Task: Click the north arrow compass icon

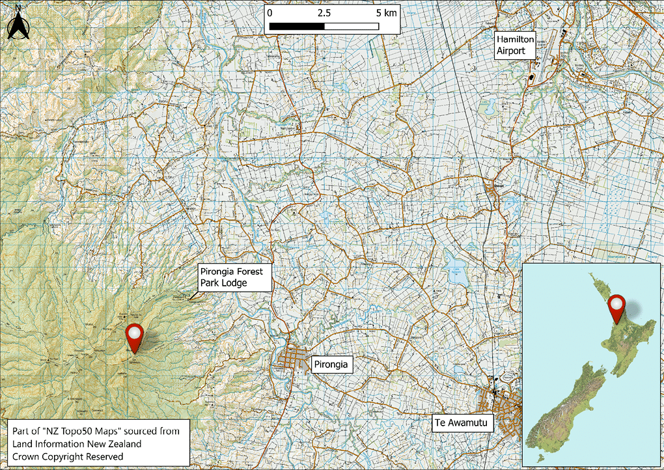Action: pos(18,22)
